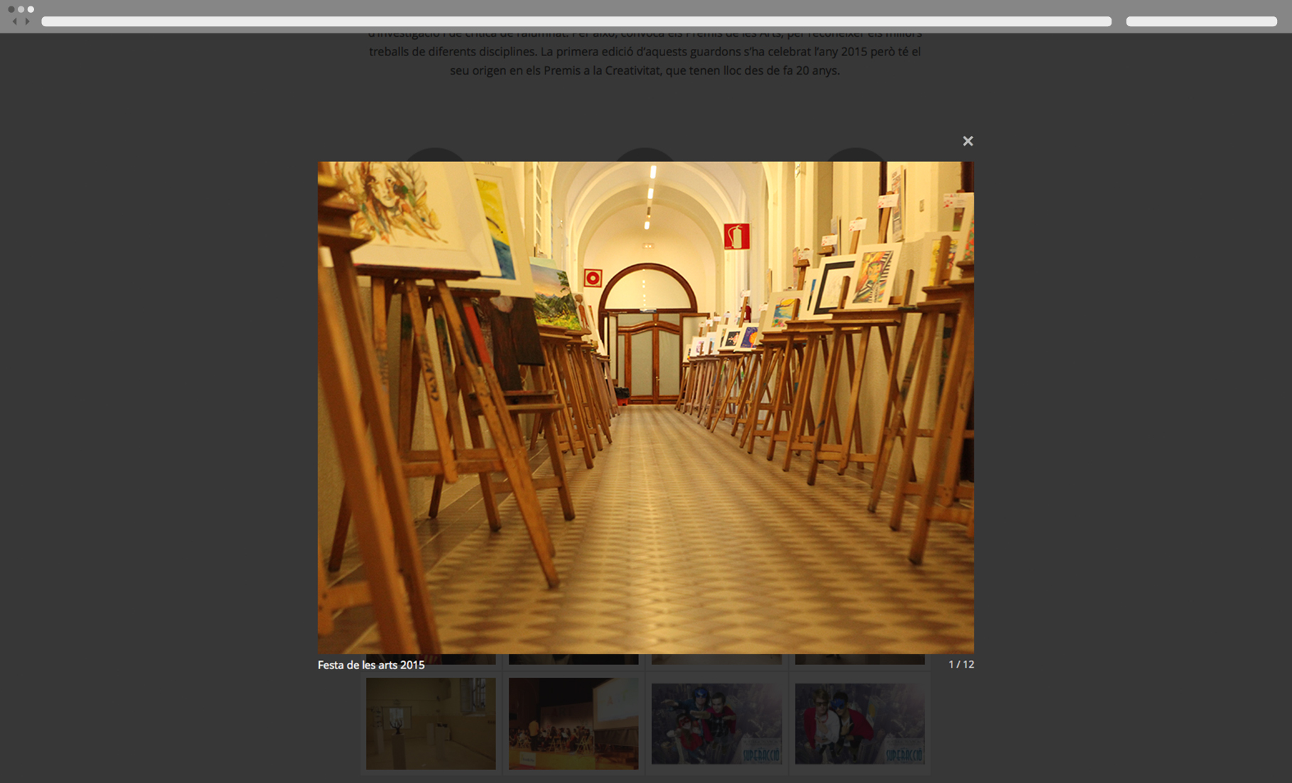Close the lightbox with the X icon
Screen dimensions: 1292x783
(967, 141)
